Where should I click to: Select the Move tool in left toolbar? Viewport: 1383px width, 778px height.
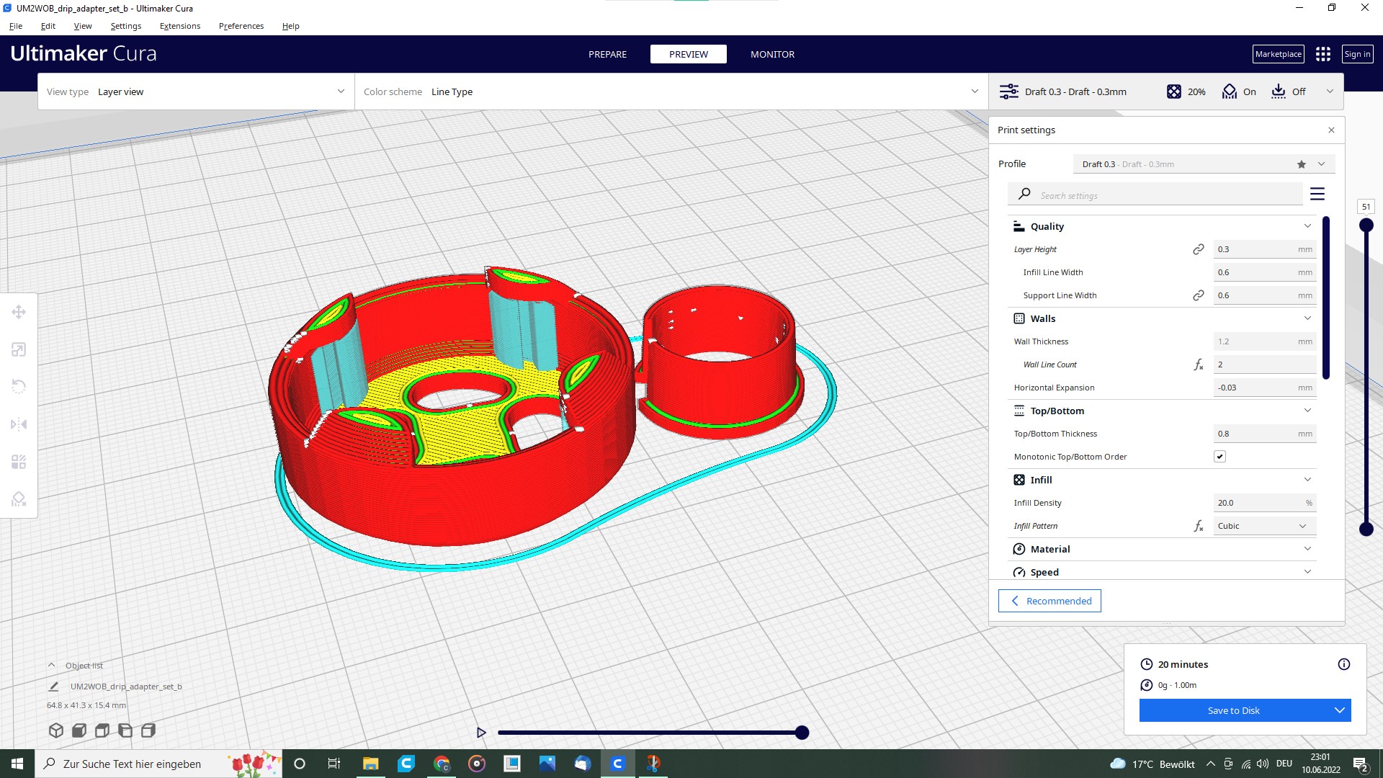19,312
